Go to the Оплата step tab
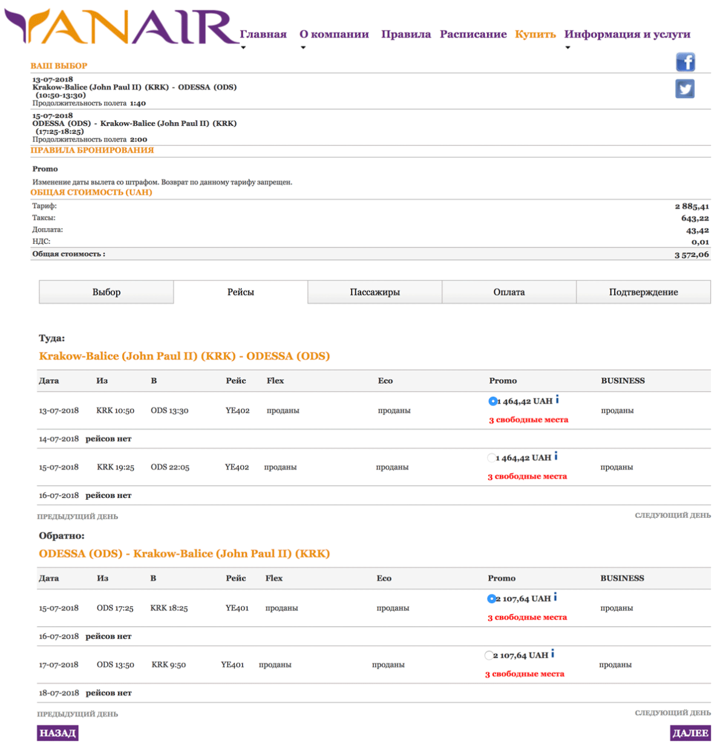726x752 pixels. coord(509,292)
